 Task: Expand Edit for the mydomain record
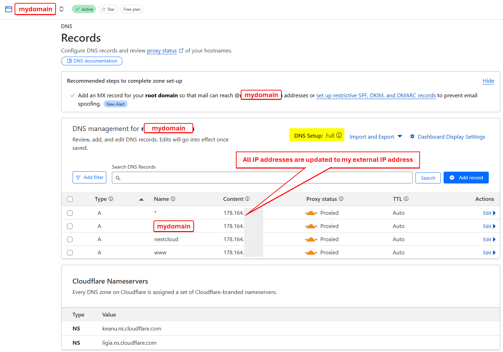(489, 226)
